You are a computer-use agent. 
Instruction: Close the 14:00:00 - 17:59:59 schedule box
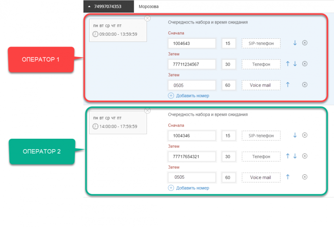(x=147, y=110)
